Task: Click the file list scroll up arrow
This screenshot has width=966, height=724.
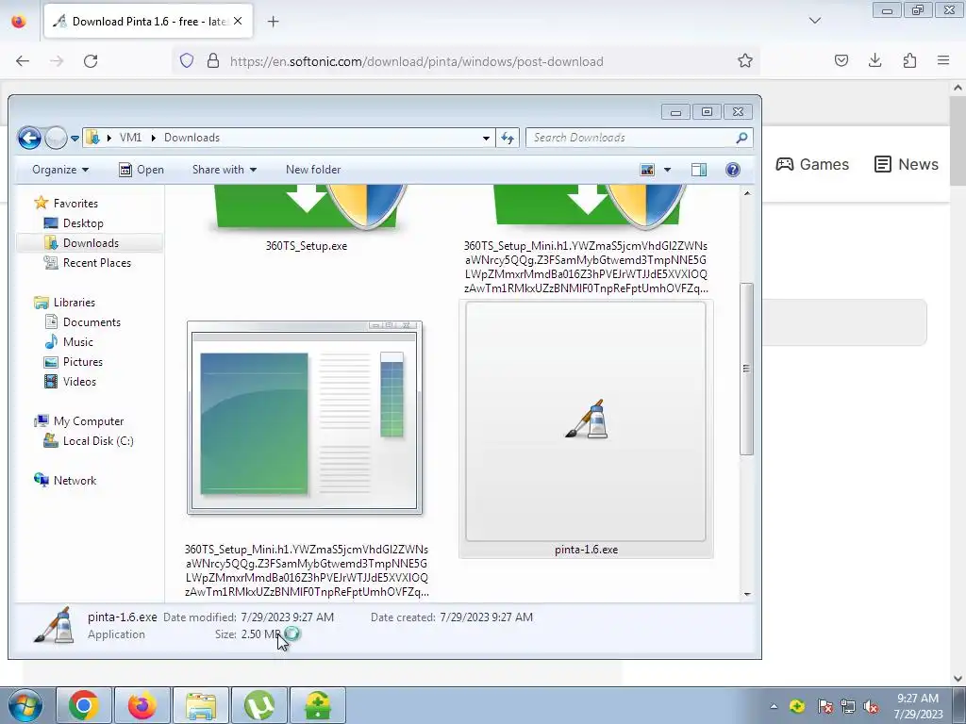Action: (747, 194)
